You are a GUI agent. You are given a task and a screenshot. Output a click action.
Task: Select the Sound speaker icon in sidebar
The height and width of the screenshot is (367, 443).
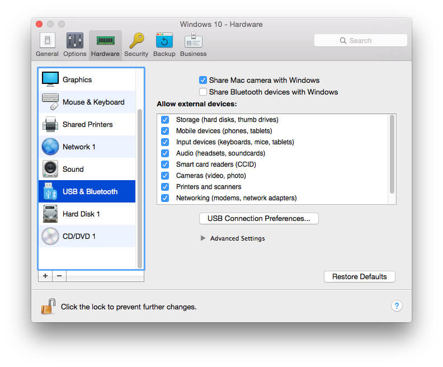pyautogui.click(x=50, y=169)
